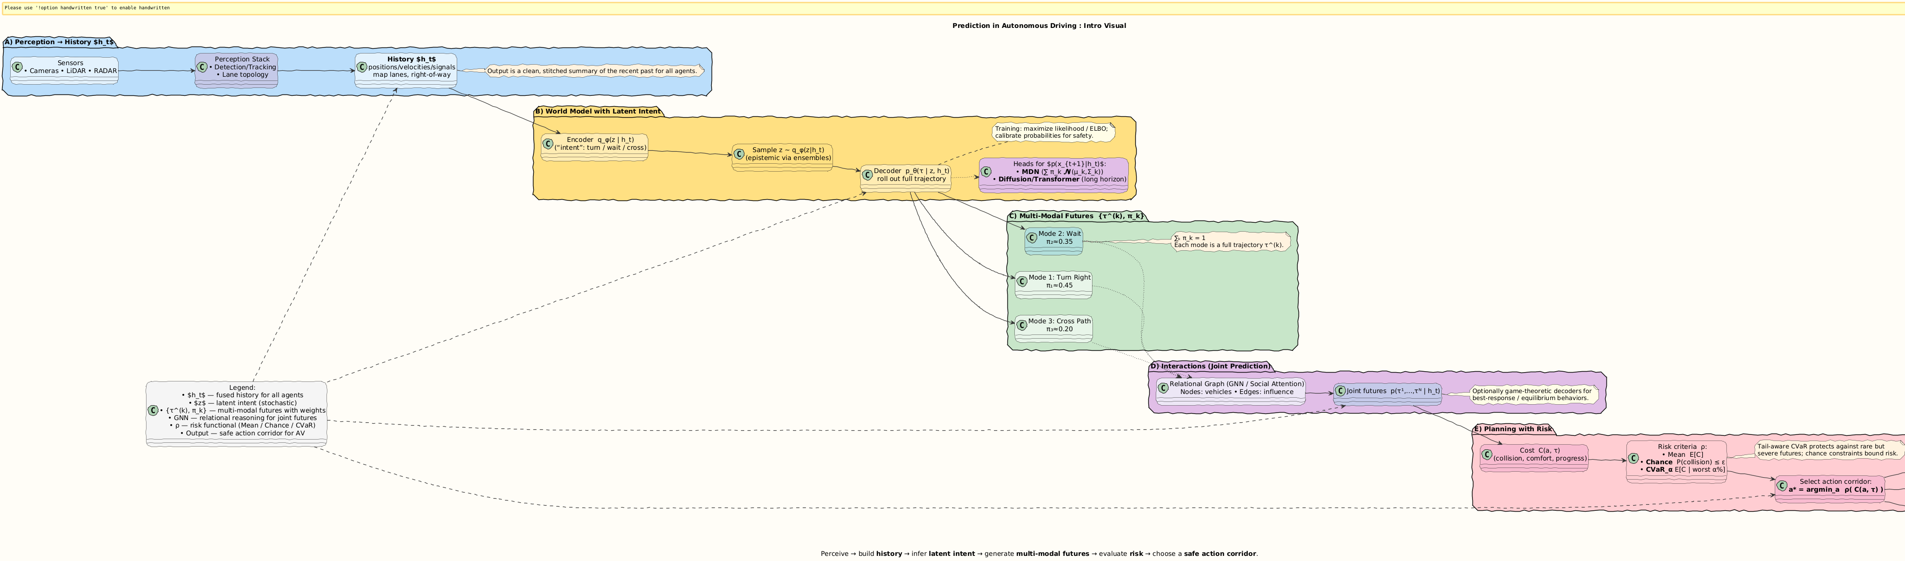Screen dimensions: 1905x561
Task: Click the C icon on Risk criteria node
Action: pos(1633,458)
